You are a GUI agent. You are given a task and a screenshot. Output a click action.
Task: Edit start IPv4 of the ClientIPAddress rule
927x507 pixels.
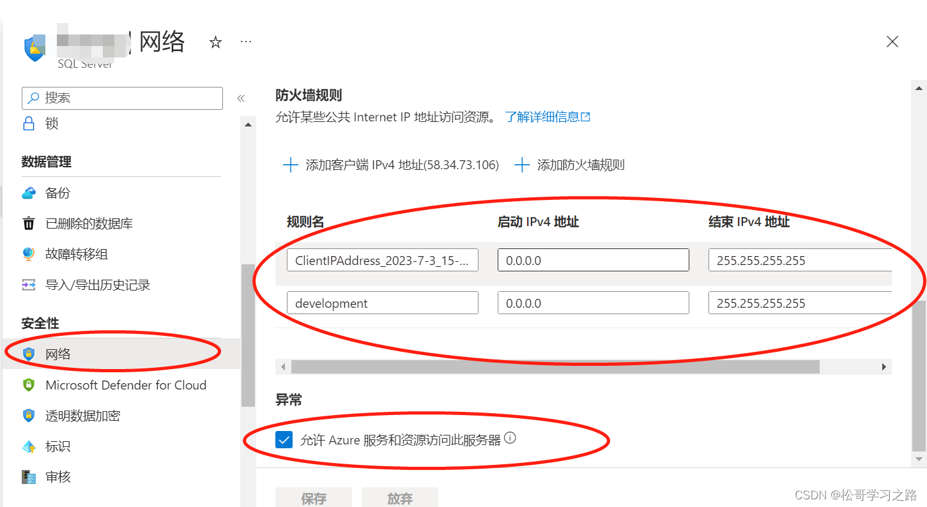594,261
